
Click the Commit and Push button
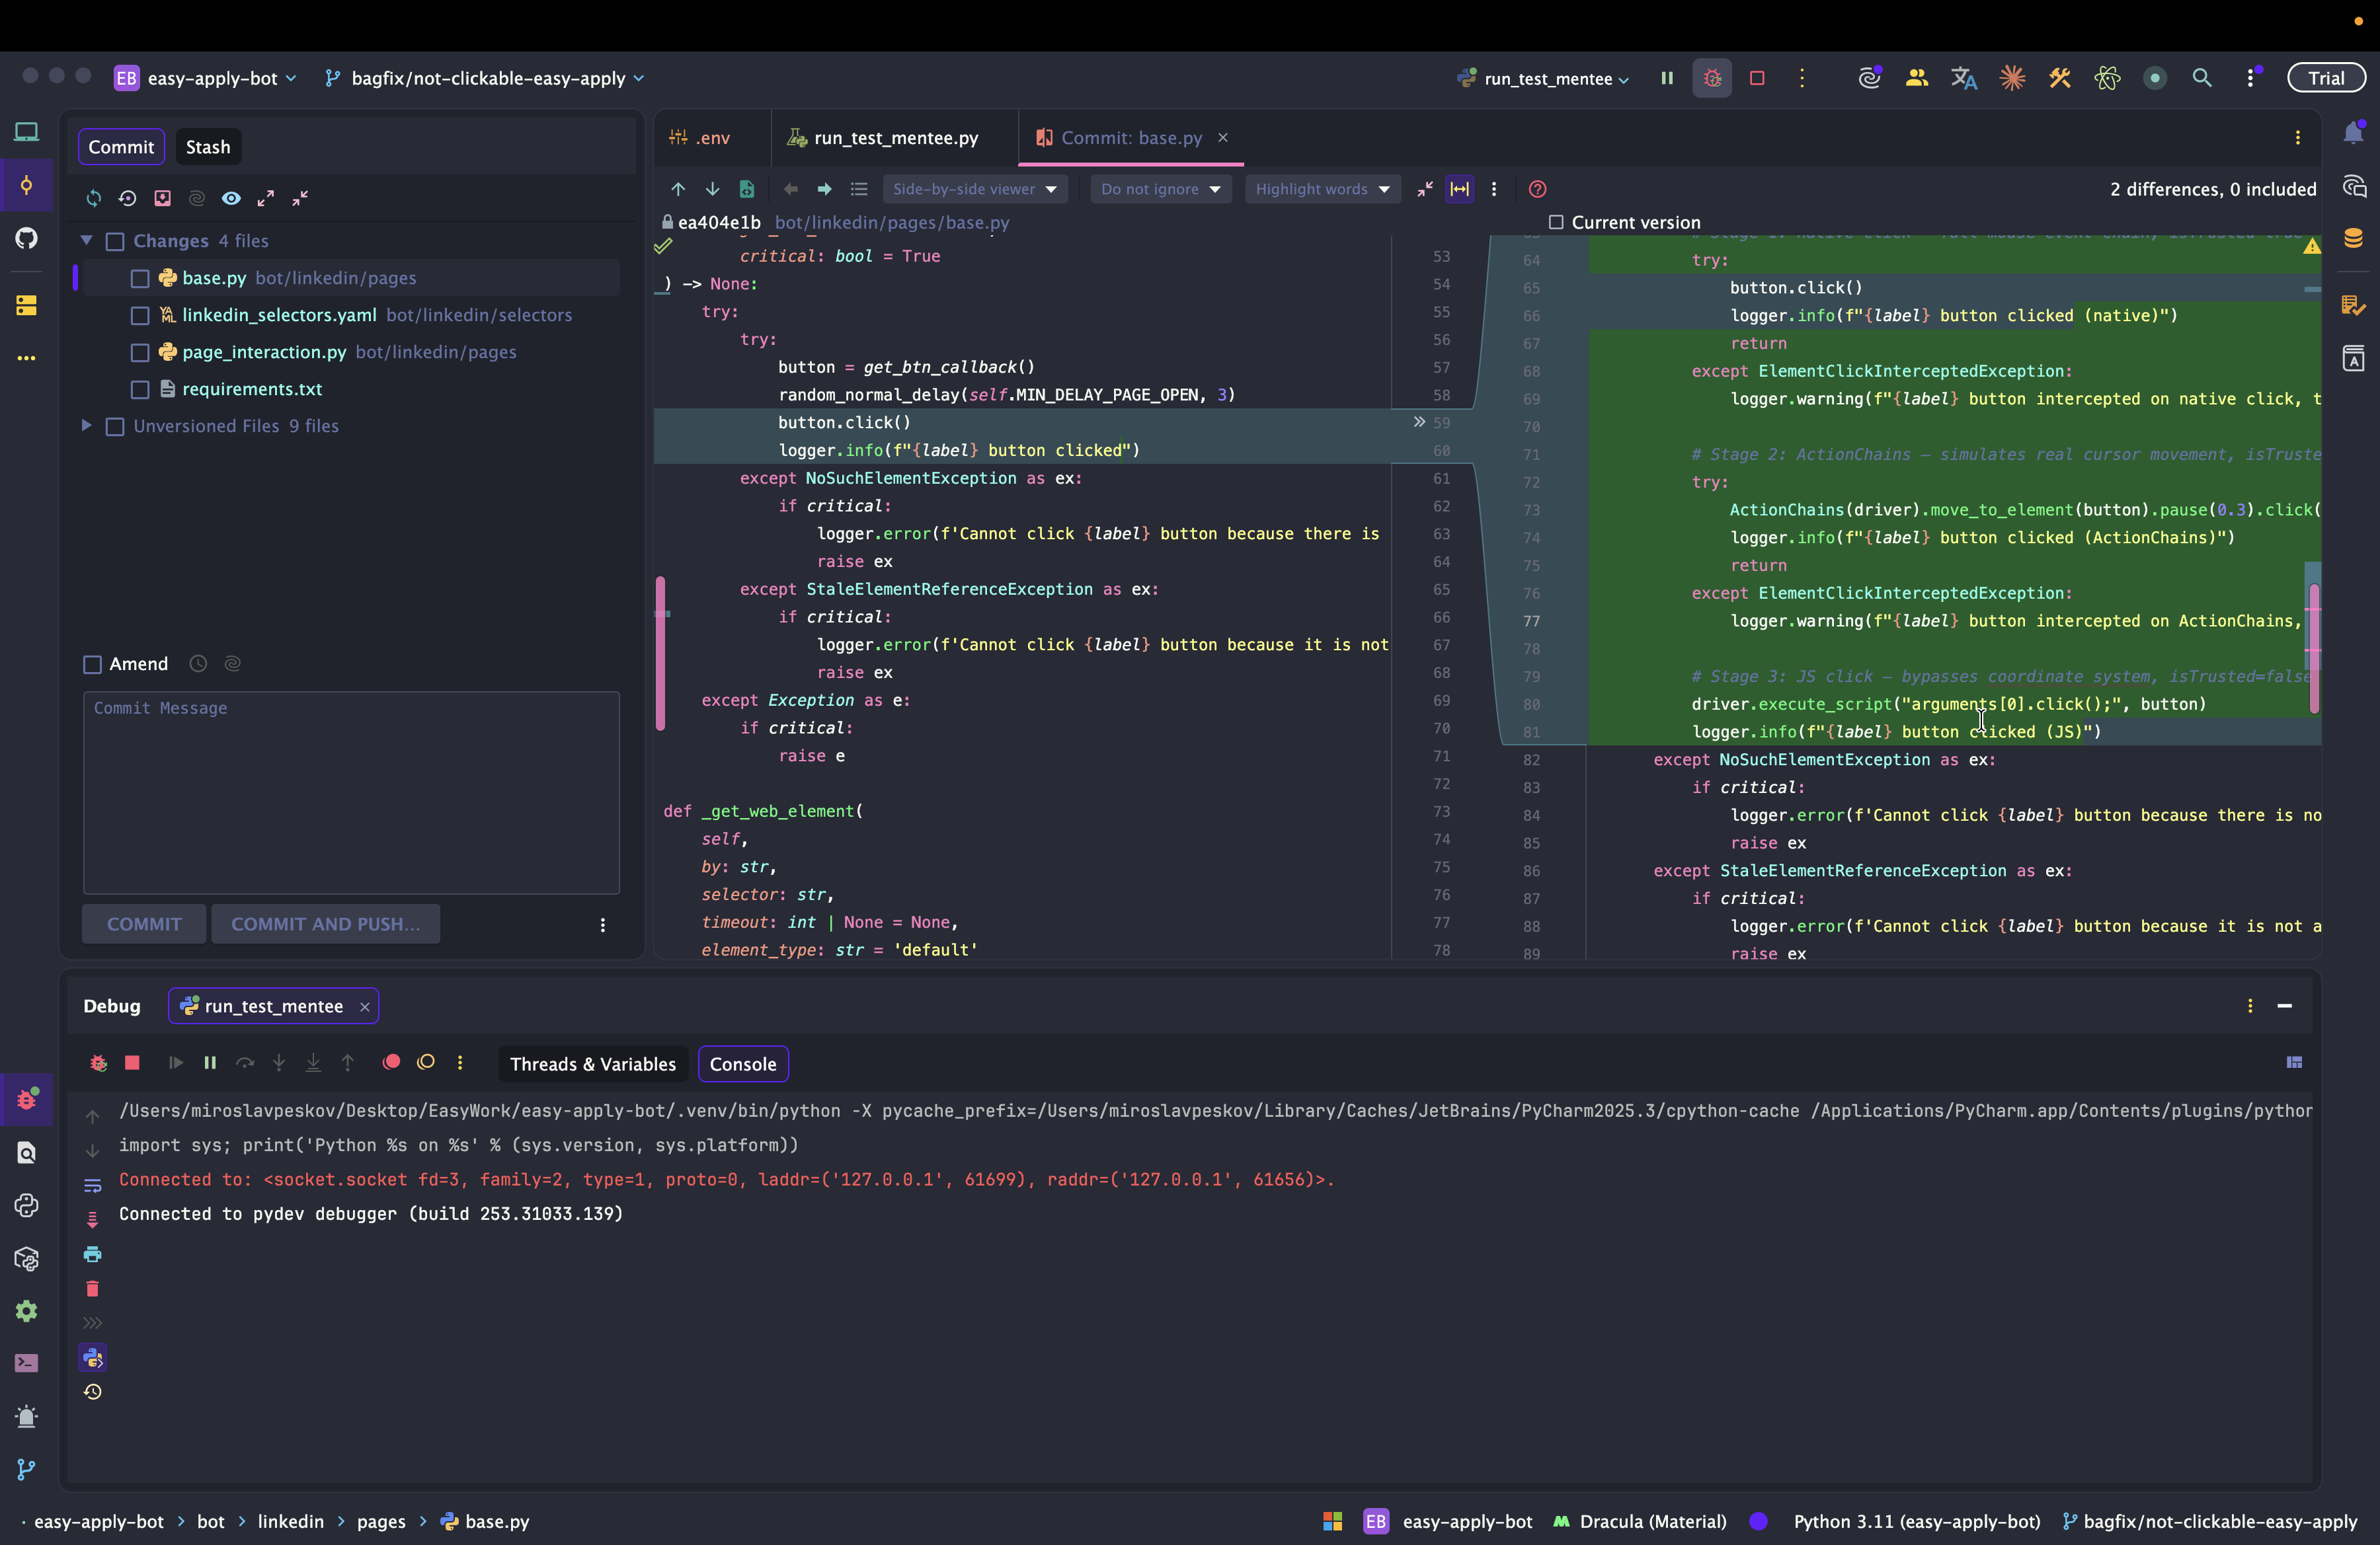[325, 923]
